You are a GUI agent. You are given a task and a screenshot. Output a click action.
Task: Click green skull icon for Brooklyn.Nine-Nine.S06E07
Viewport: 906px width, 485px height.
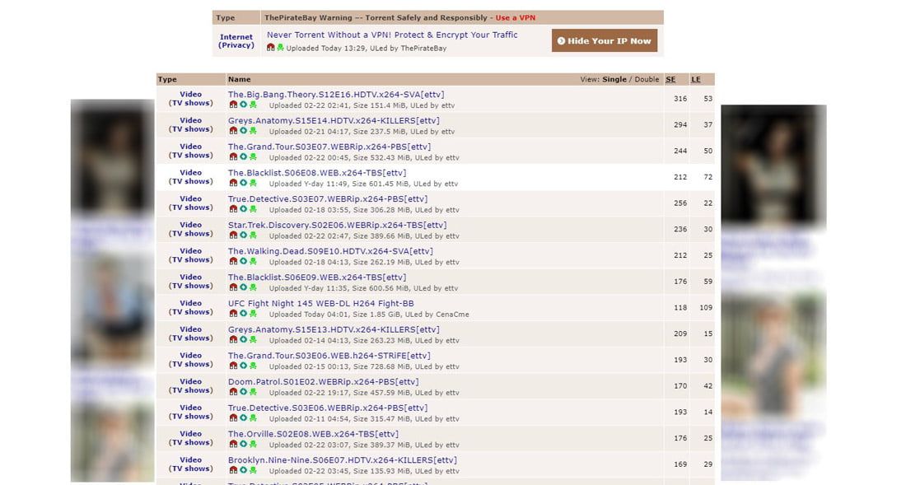(x=253, y=470)
